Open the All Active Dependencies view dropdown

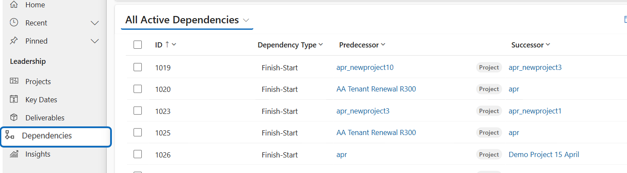click(246, 20)
